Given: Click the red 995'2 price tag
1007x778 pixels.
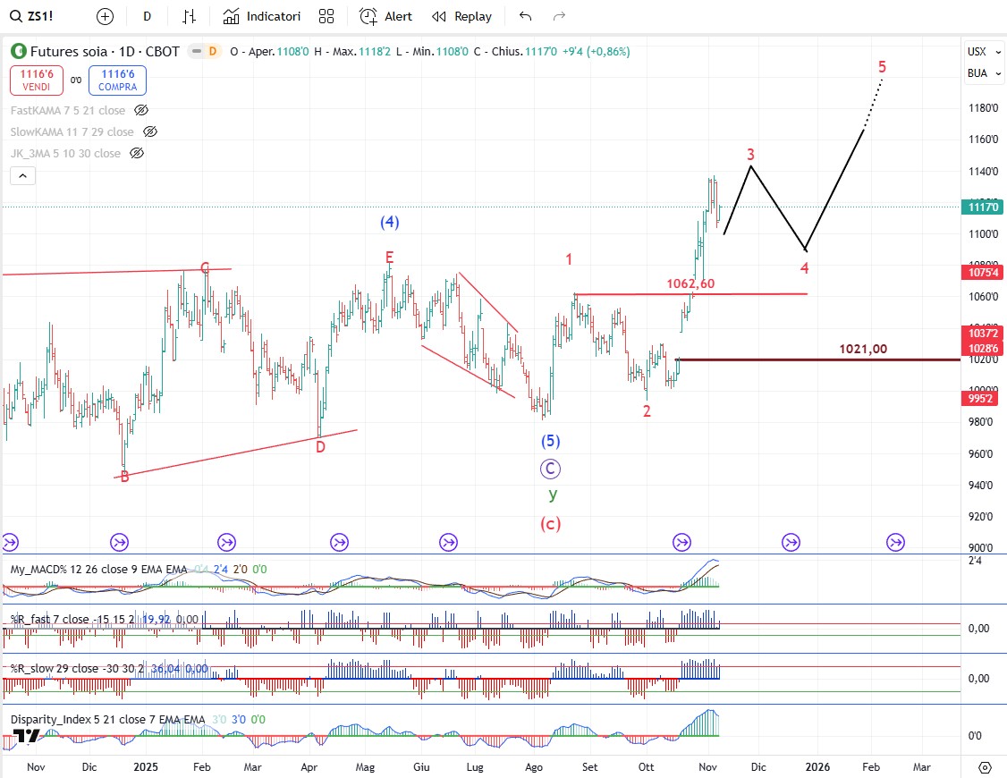Looking at the screenshot, I should 978,399.
